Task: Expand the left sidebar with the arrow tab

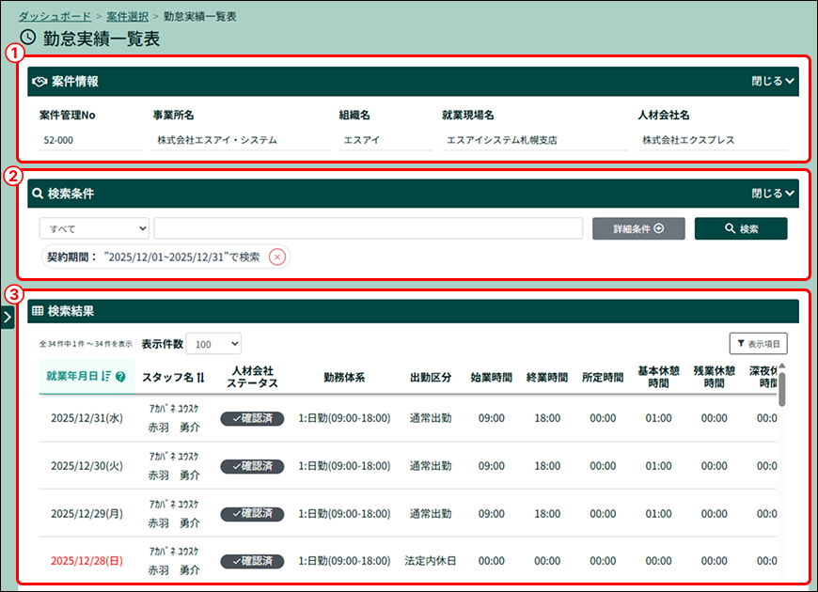Action: coord(8,317)
